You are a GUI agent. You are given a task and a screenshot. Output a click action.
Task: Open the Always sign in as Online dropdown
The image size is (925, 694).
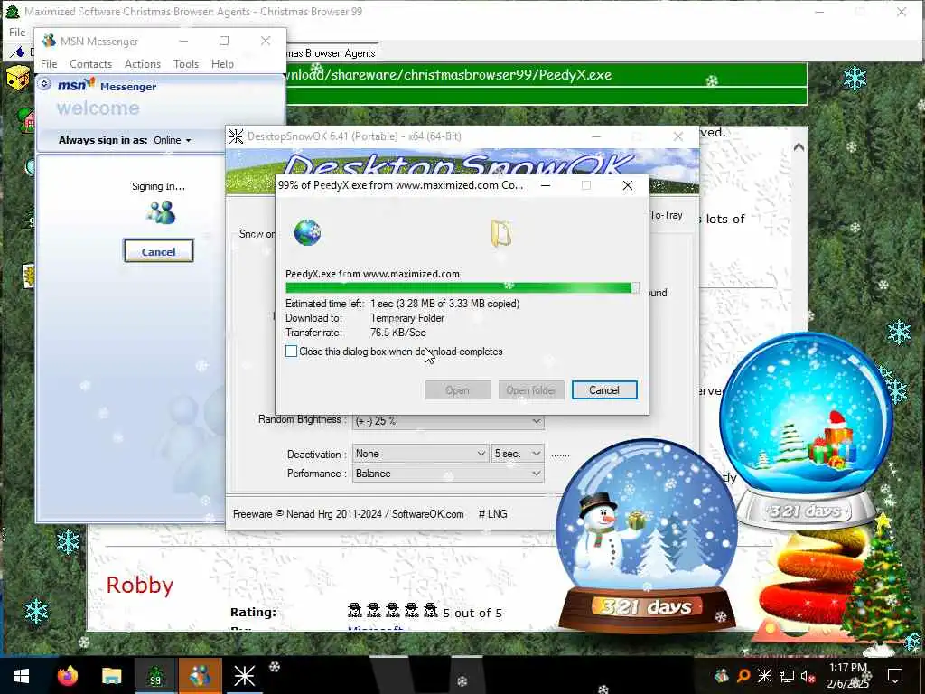173,140
